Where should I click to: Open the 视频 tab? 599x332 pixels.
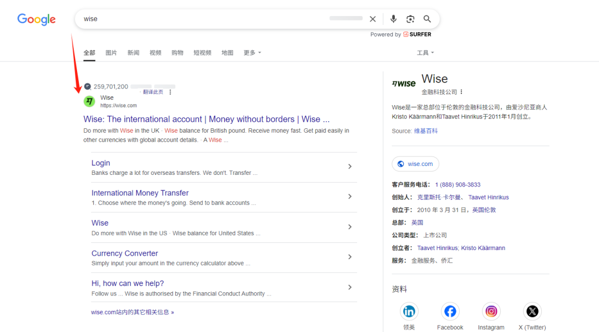tap(155, 53)
